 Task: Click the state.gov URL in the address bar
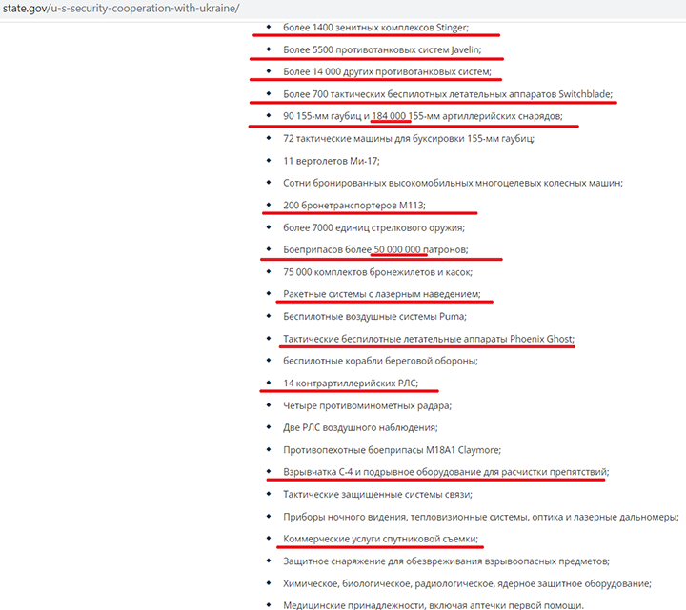120,8
